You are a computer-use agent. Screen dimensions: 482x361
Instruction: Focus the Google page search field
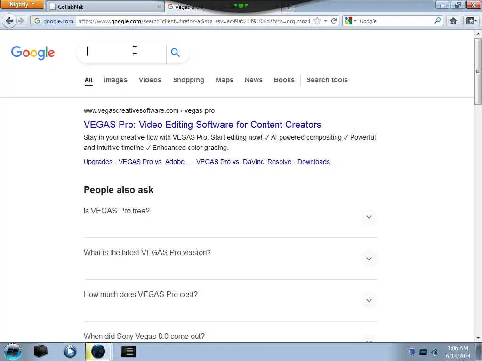(x=122, y=53)
